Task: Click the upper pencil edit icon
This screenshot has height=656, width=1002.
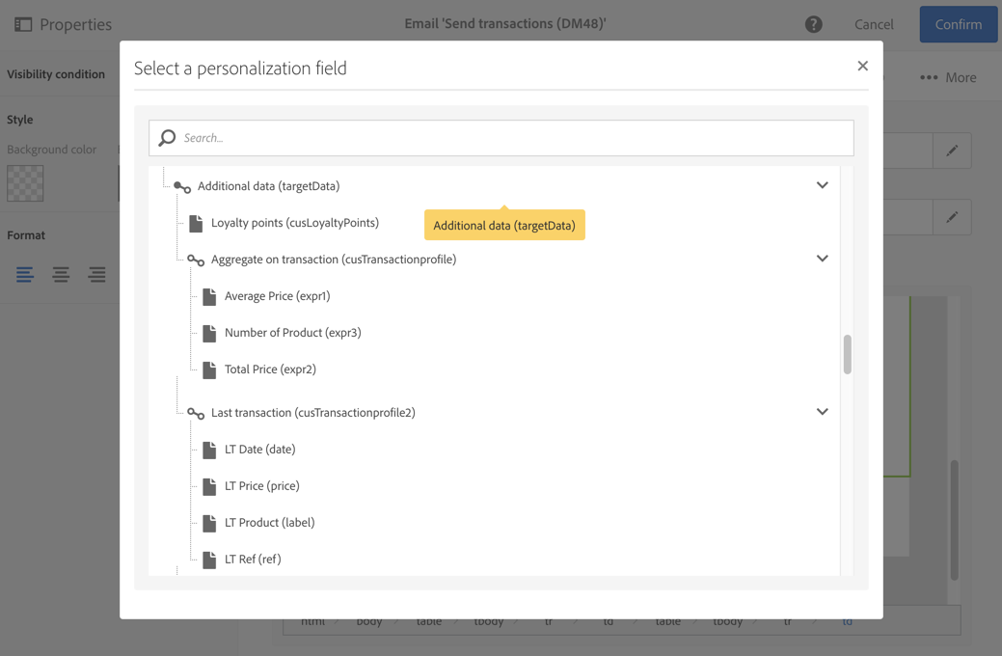Action: (x=952, y=150)
